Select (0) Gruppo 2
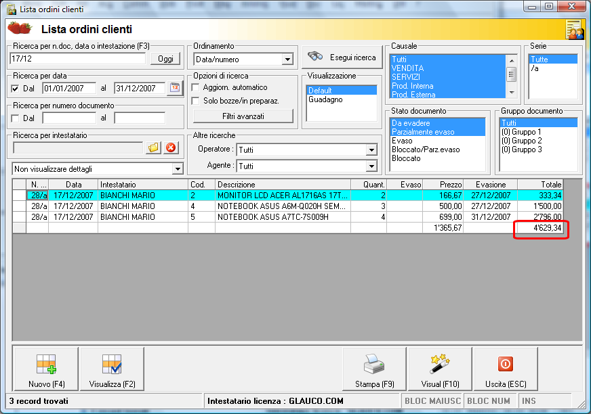Image resolution: width=591 pixels, height=414 pixels. [539, 141]
